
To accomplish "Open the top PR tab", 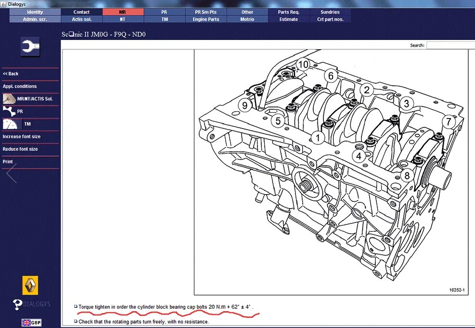I will (164, 12).
